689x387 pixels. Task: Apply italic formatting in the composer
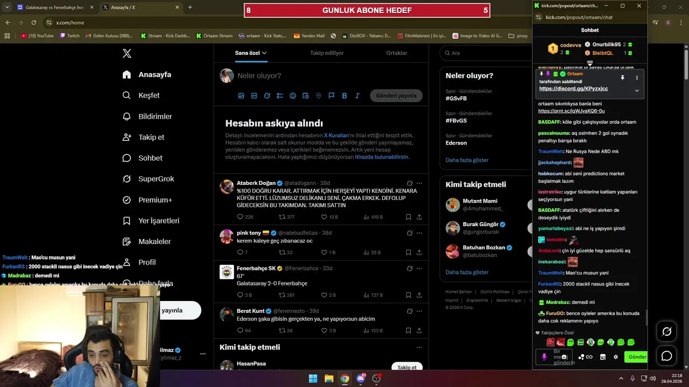357,96
